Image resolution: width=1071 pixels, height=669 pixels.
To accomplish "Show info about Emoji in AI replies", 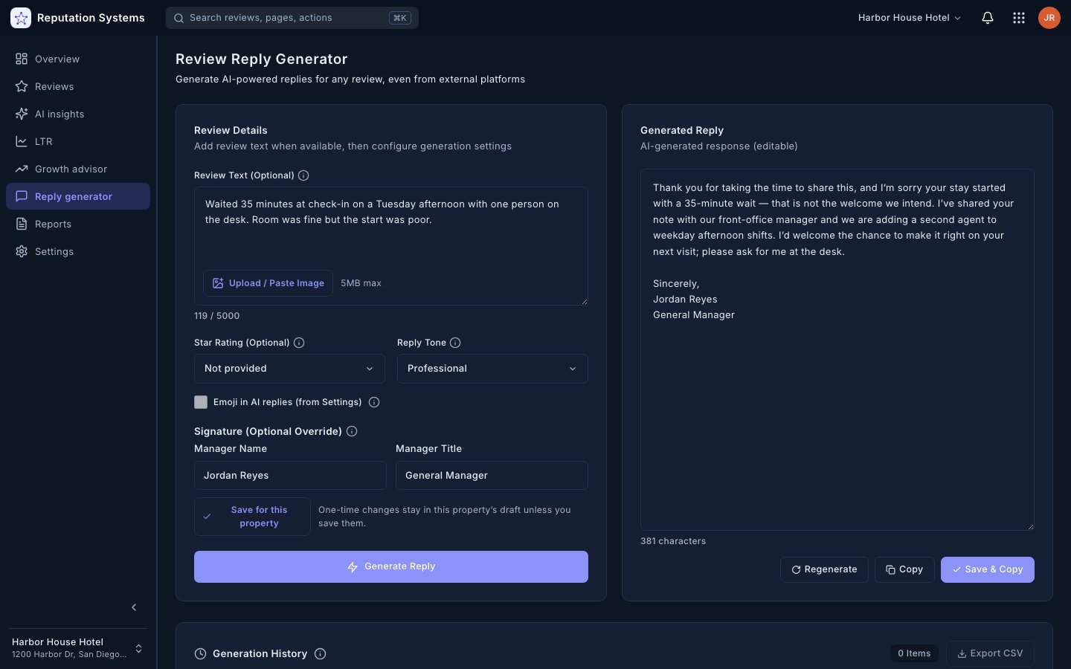I will tap(374, 402).
